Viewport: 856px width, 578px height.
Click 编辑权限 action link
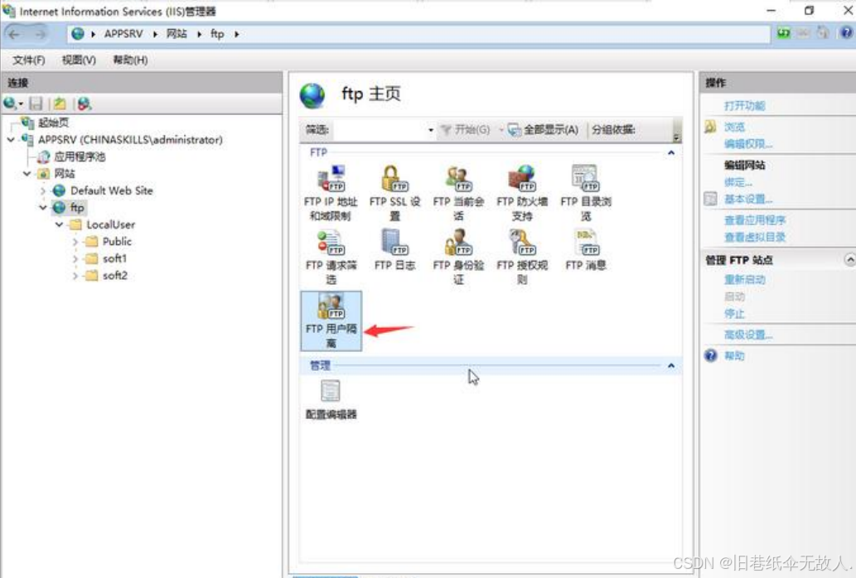click(x=748, y=144)
